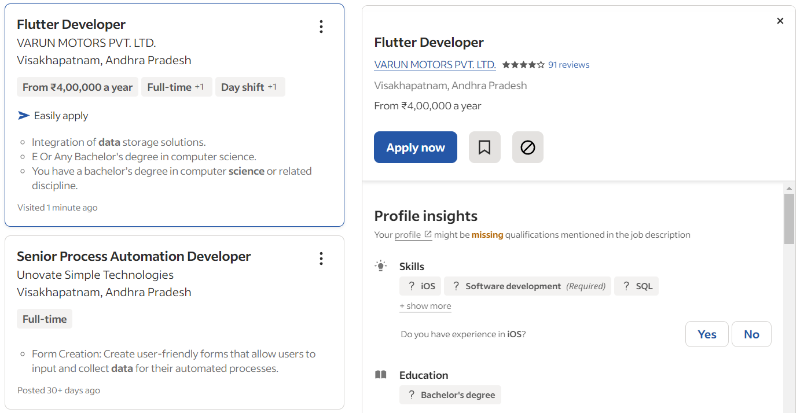
Task: Click the details panel vertical scrollbar thumb
Action: pos(789,219)
